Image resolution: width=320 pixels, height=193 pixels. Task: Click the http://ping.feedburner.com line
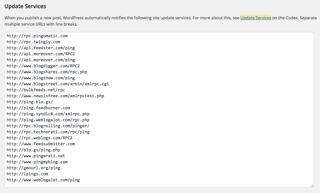[38, 108]
